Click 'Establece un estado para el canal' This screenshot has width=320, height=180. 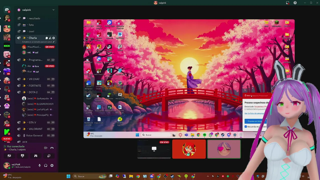click(x=38, y=42)
